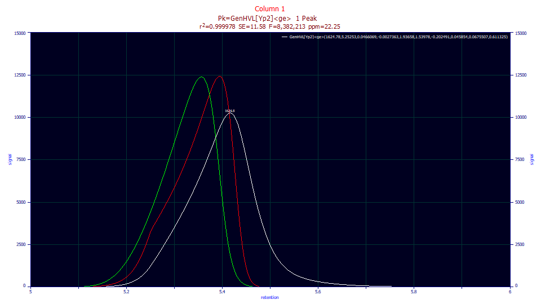Click the 6 tick at x-axis end
This screenshot has height=304, width=541.
point(510,292)
